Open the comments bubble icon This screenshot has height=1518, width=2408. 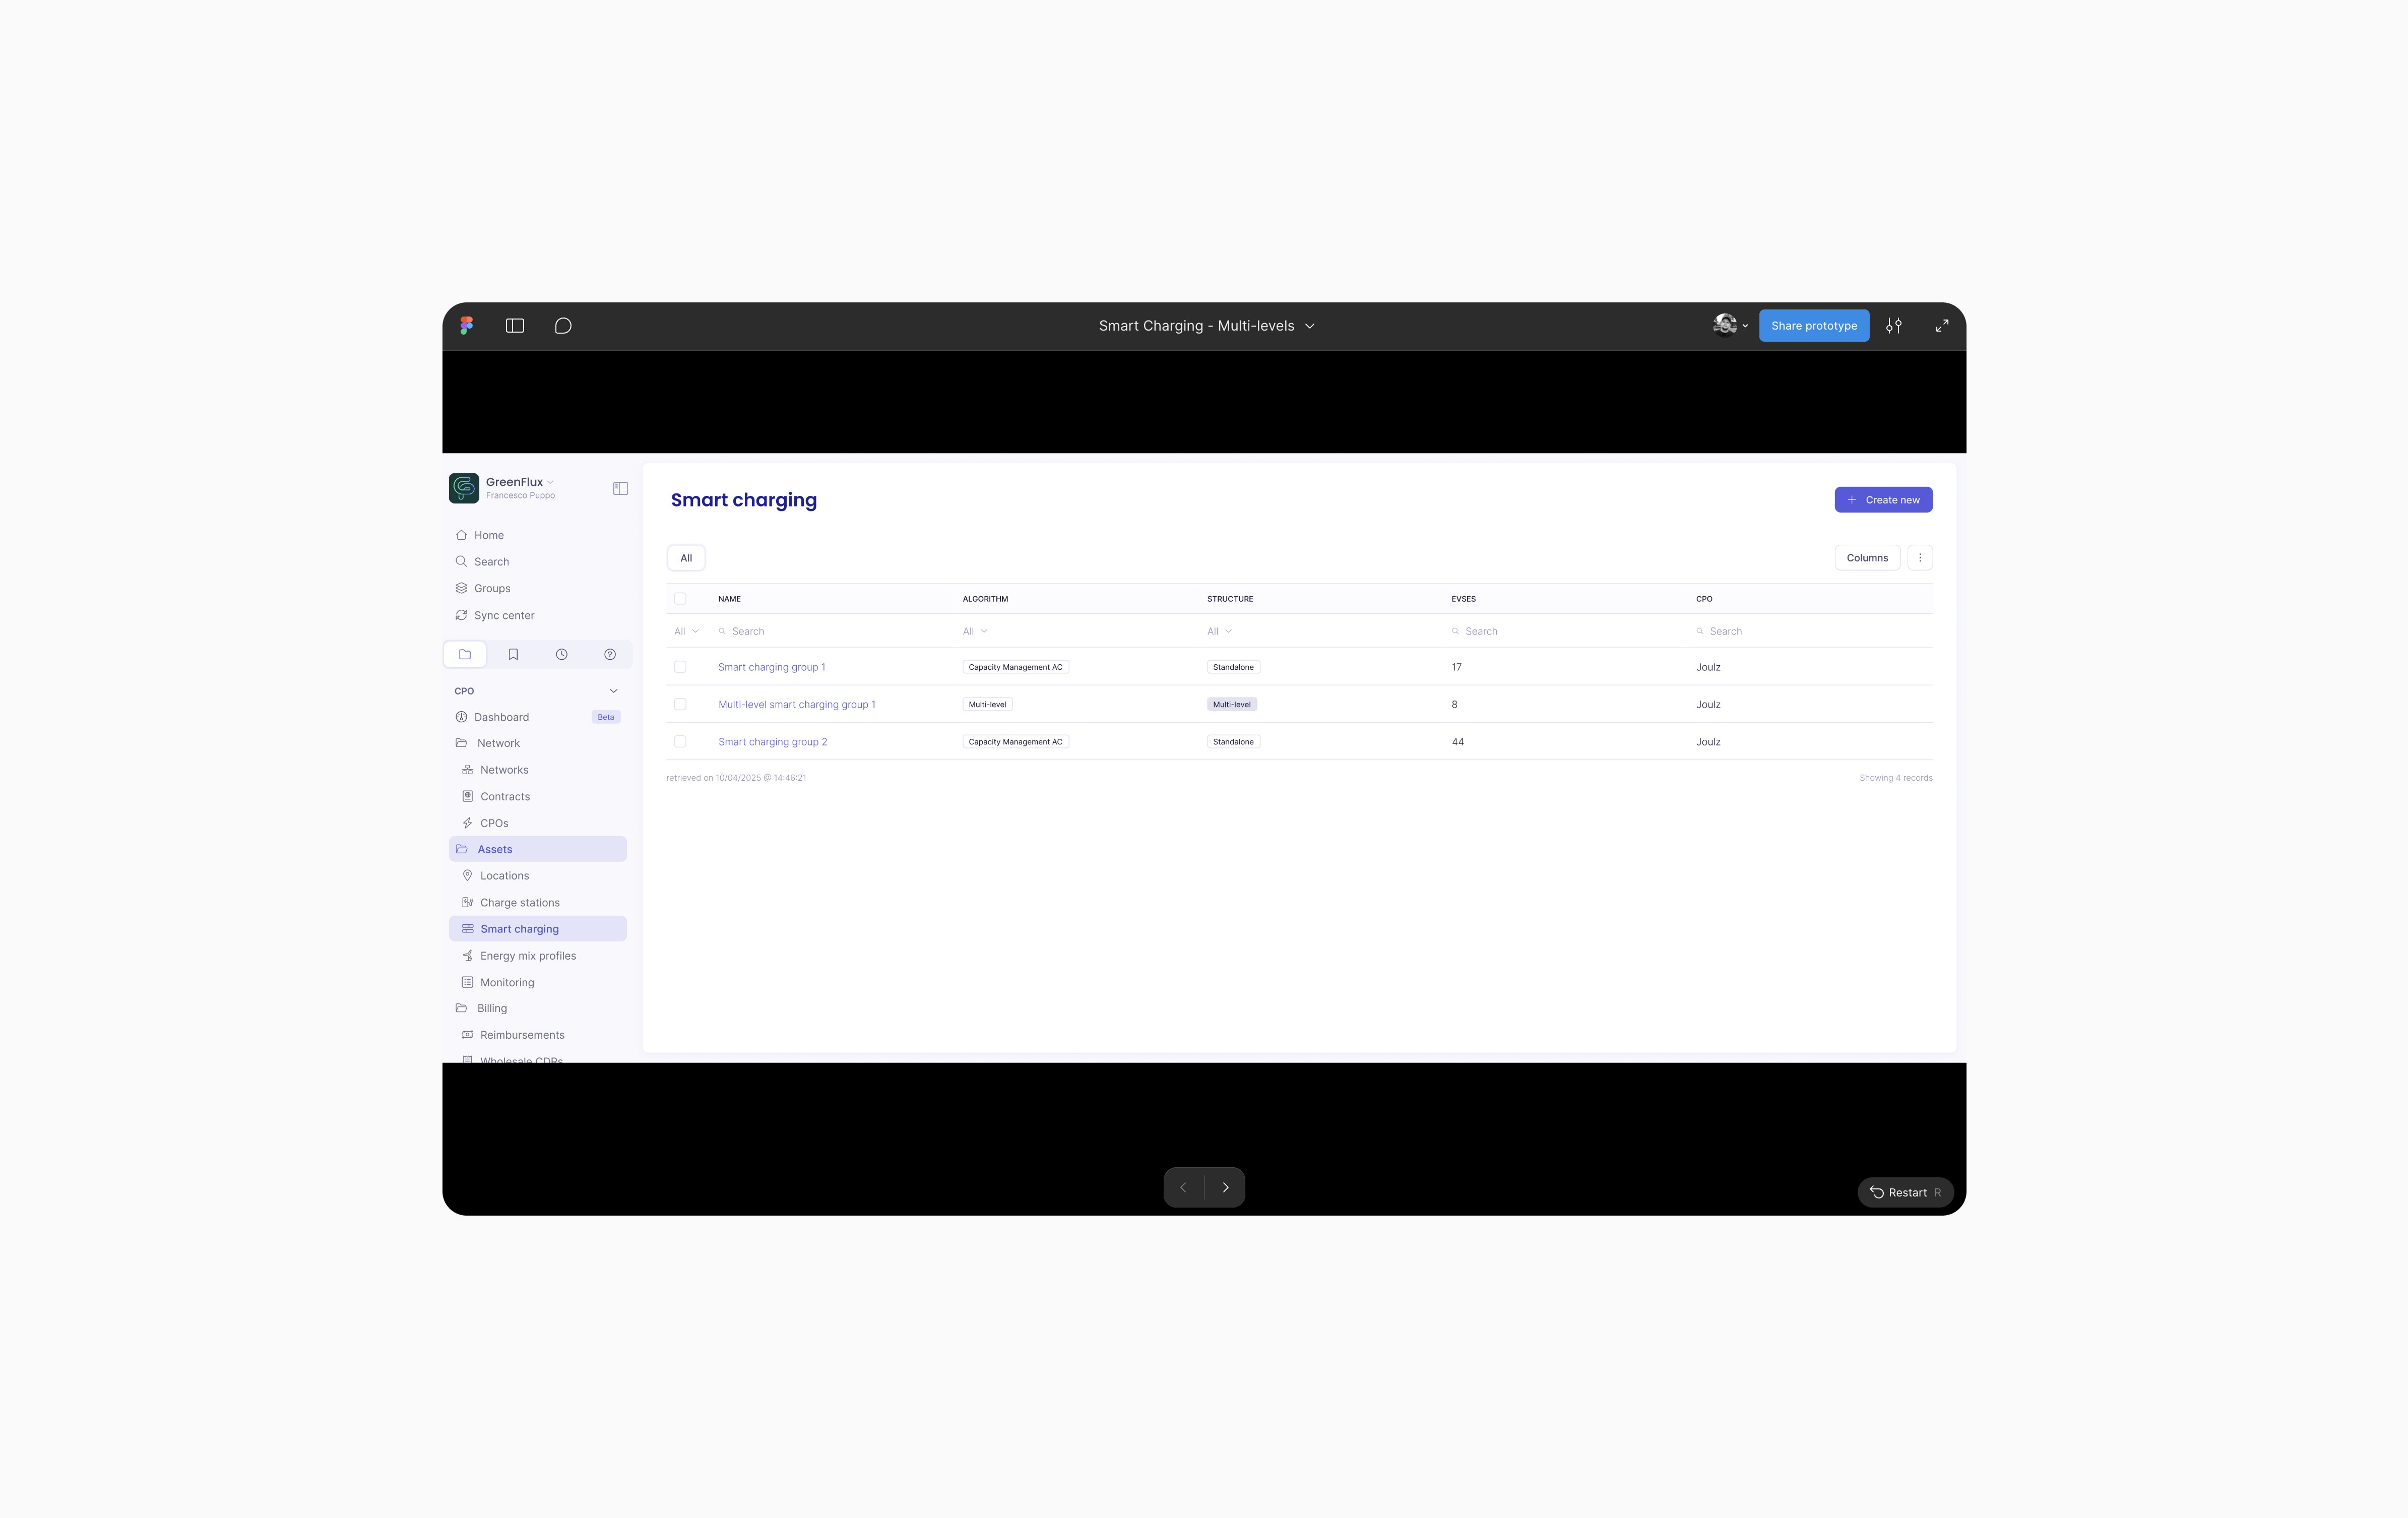tap(563, 326)
